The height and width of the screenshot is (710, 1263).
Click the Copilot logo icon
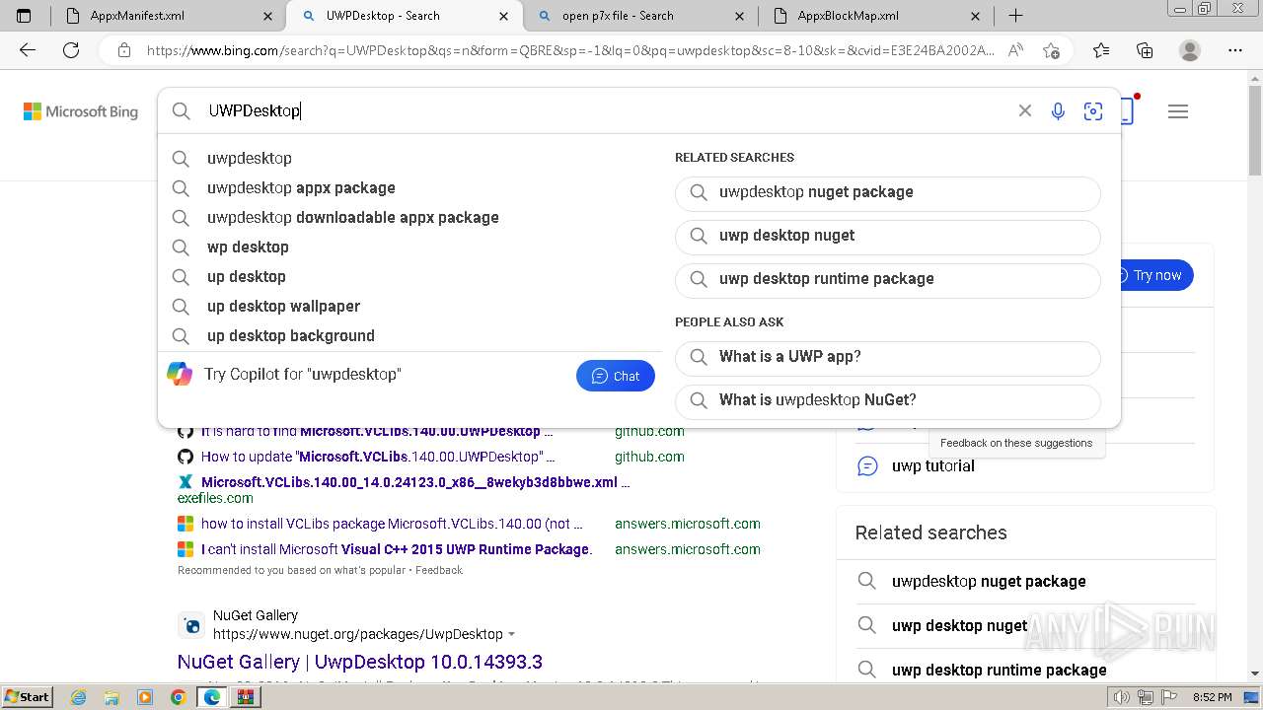[x=180, y=374]
